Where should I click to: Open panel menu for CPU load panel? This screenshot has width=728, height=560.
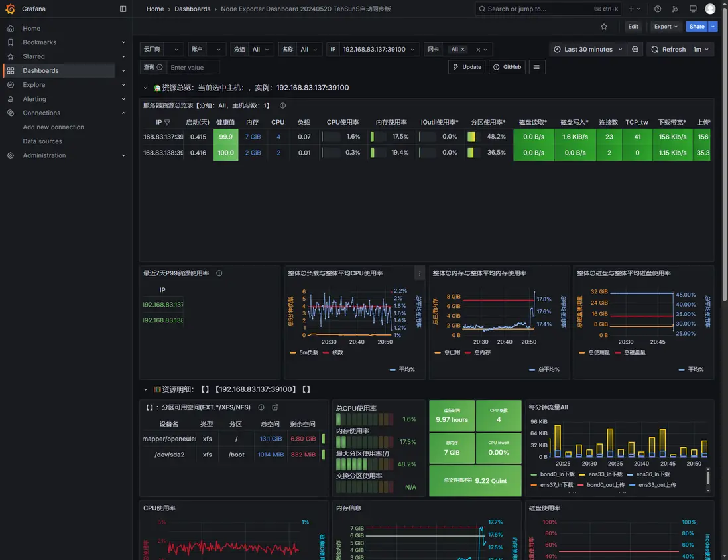coord(419,273)
